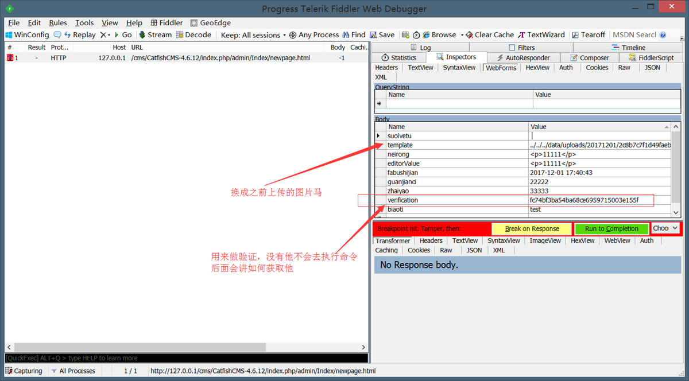The height and width of the screenshot is (381, 689).
Task: Edit the template value cell
Action: 600,145
